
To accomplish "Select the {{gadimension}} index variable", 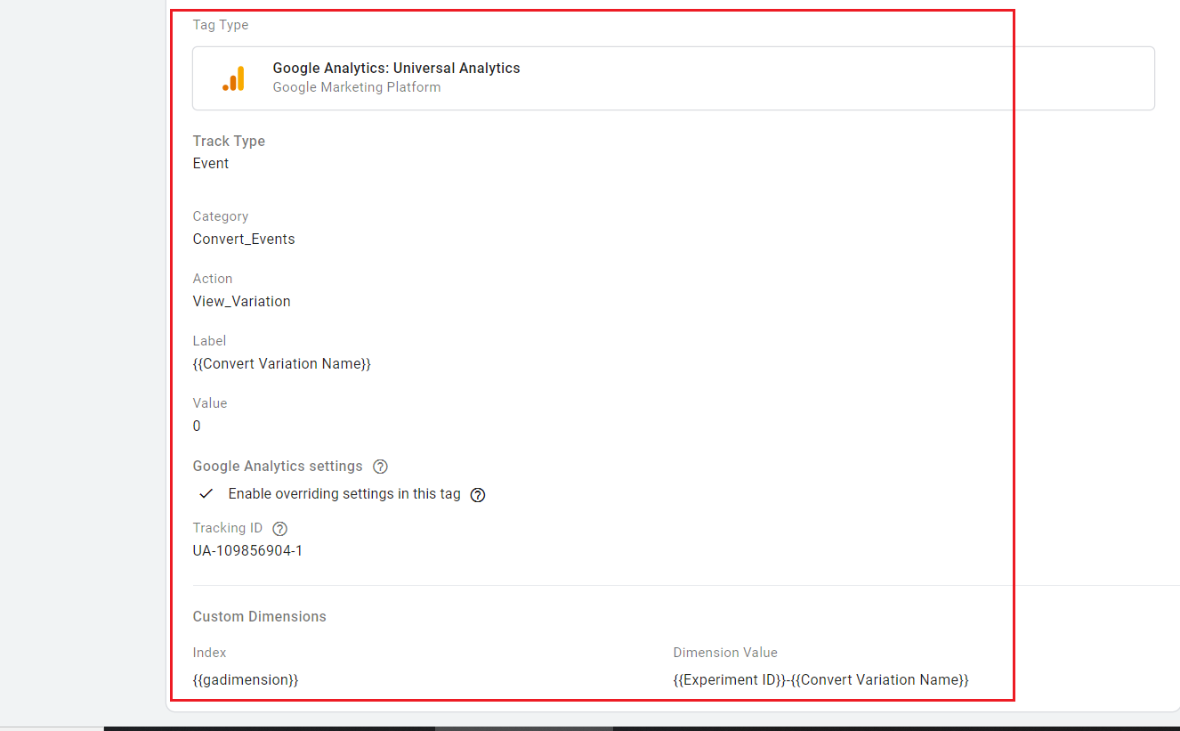I will (246, 679).
